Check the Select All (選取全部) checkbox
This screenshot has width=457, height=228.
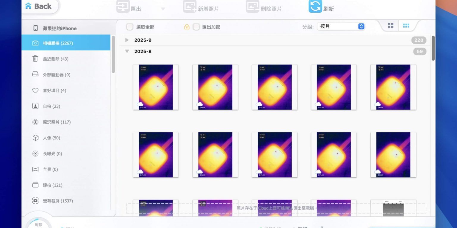pos(130,27)
